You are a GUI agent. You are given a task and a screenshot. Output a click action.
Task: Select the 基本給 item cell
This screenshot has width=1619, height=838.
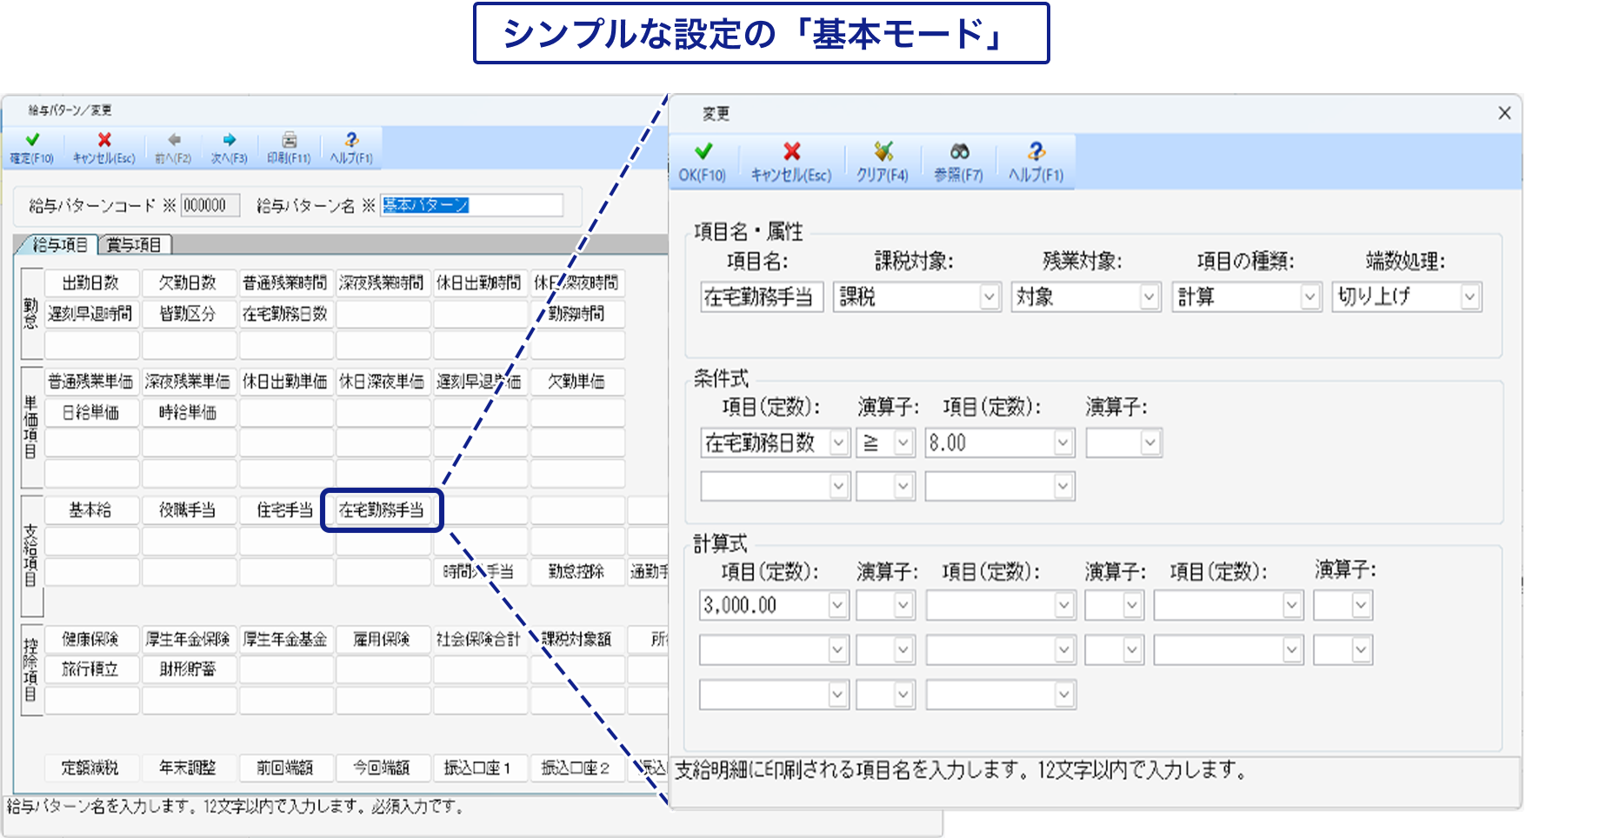91,510
